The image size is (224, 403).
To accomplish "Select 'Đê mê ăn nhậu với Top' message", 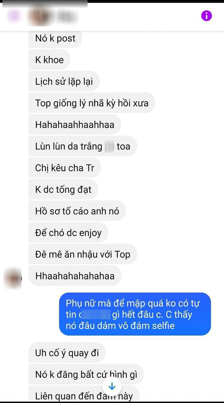I will (x=82, y=254).
